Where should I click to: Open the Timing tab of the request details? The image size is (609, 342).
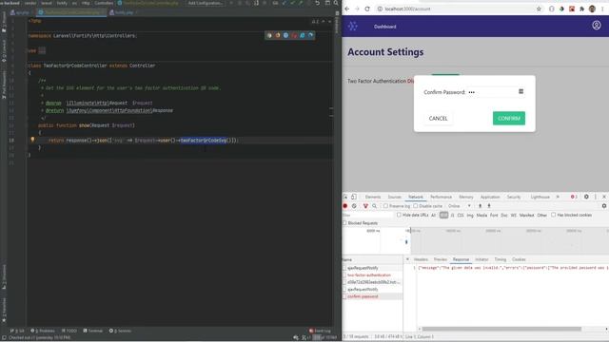tap(501, 259)
